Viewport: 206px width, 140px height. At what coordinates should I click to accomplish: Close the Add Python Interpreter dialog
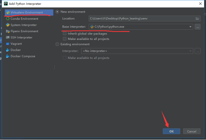(200, 4)
